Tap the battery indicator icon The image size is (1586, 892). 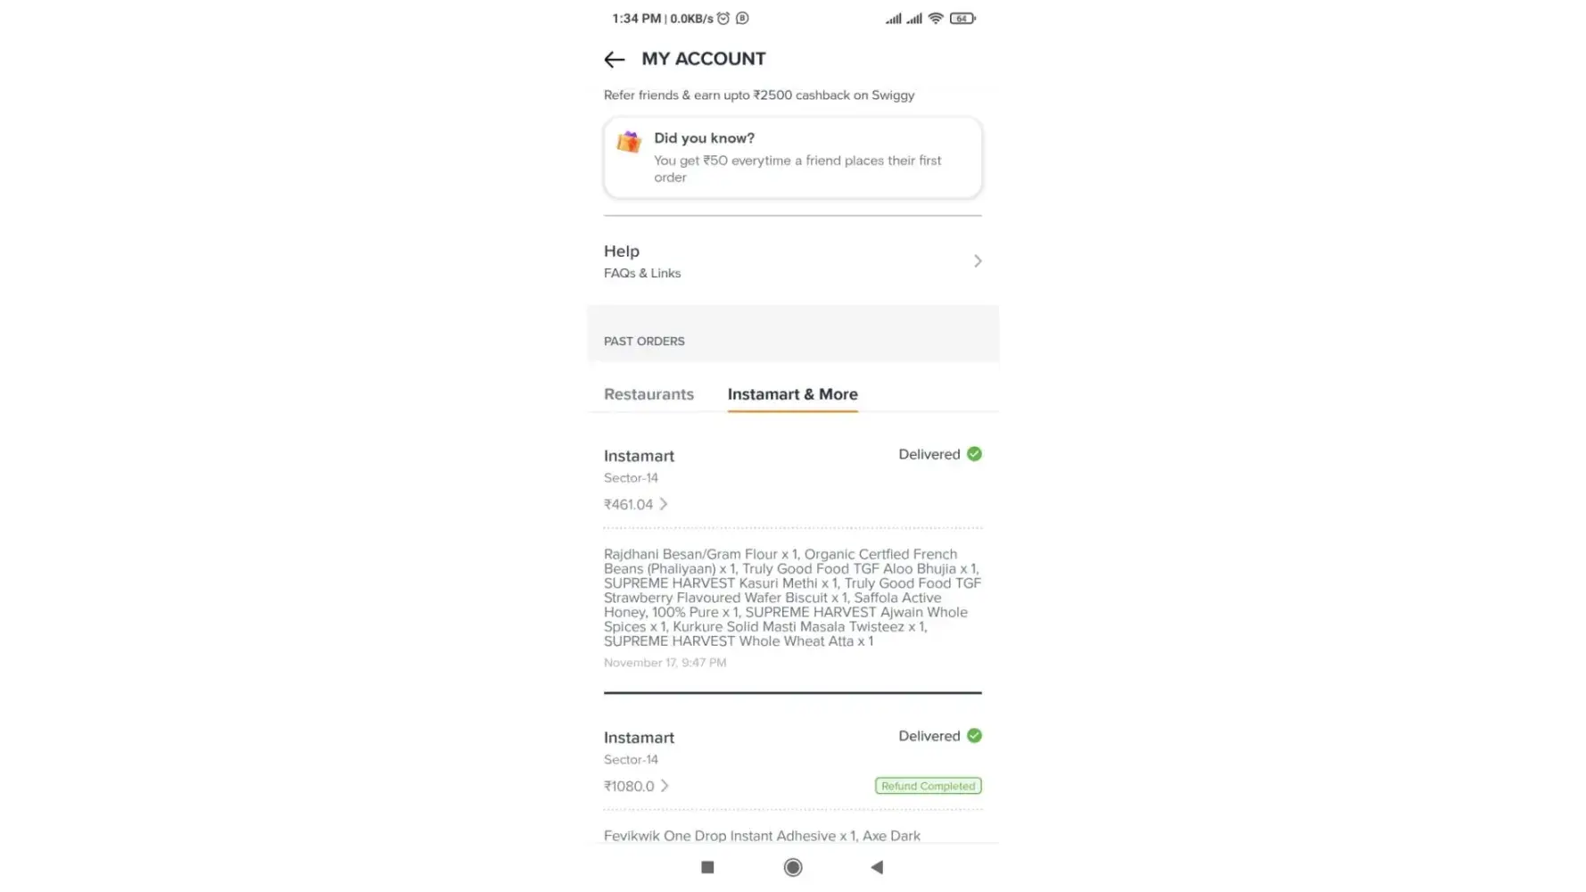click(962, 19)
